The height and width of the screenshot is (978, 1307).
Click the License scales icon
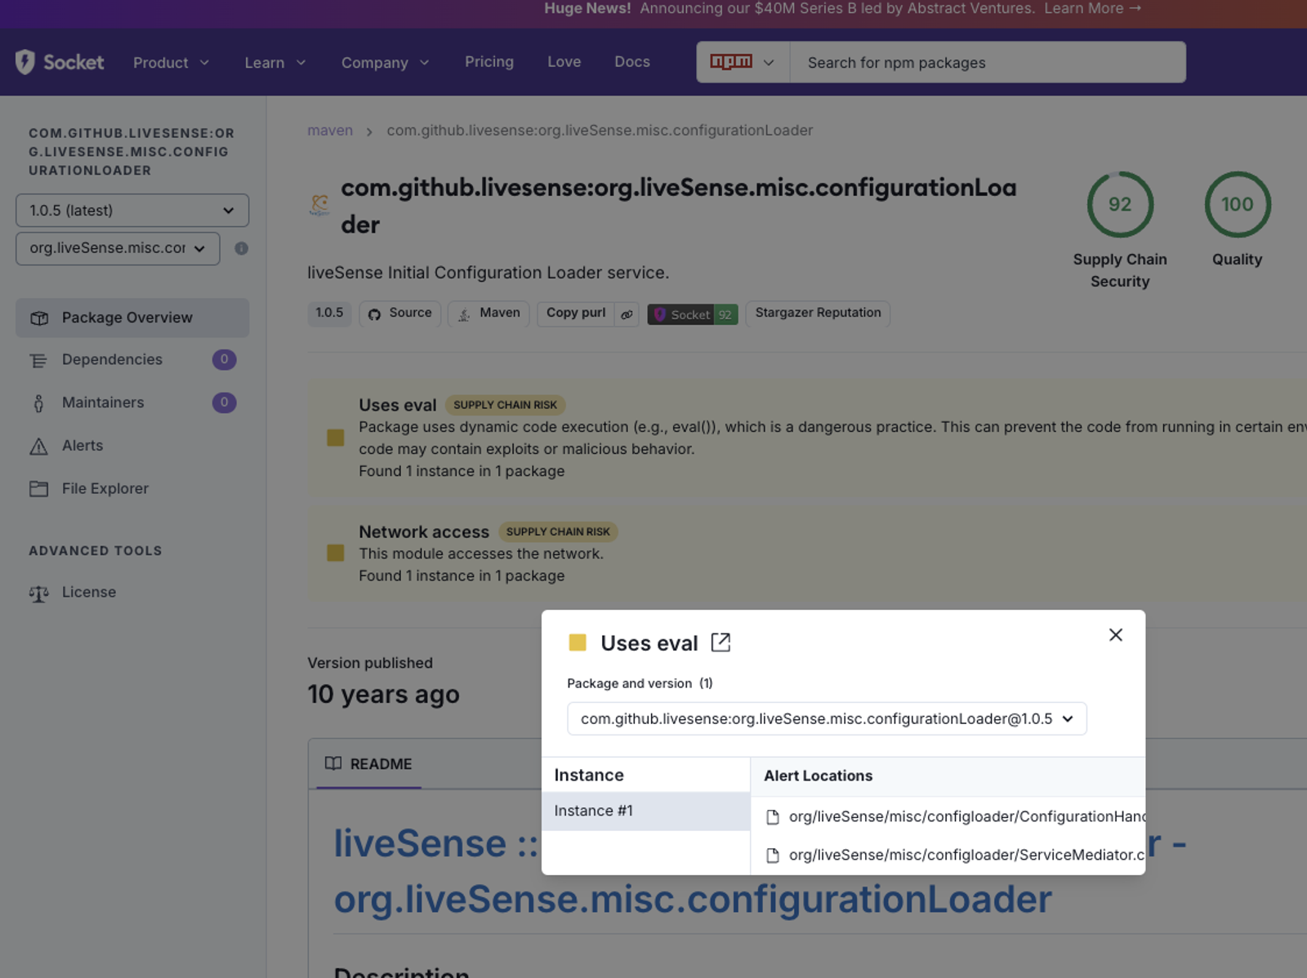tap(38, 593)
